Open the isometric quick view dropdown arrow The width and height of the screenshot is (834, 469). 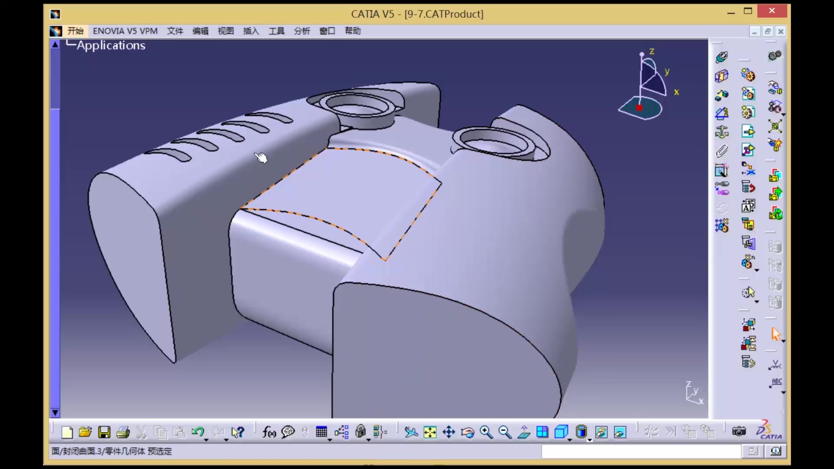(569, 440)
